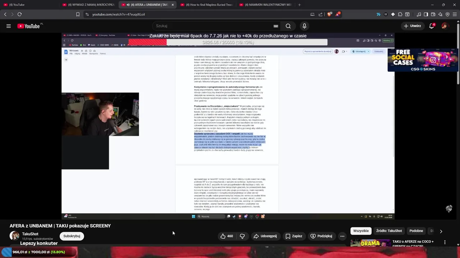Mute audio on the AFERA z UNBANEM tab
This screenshot has width=460, height=258.
(128, 5)
